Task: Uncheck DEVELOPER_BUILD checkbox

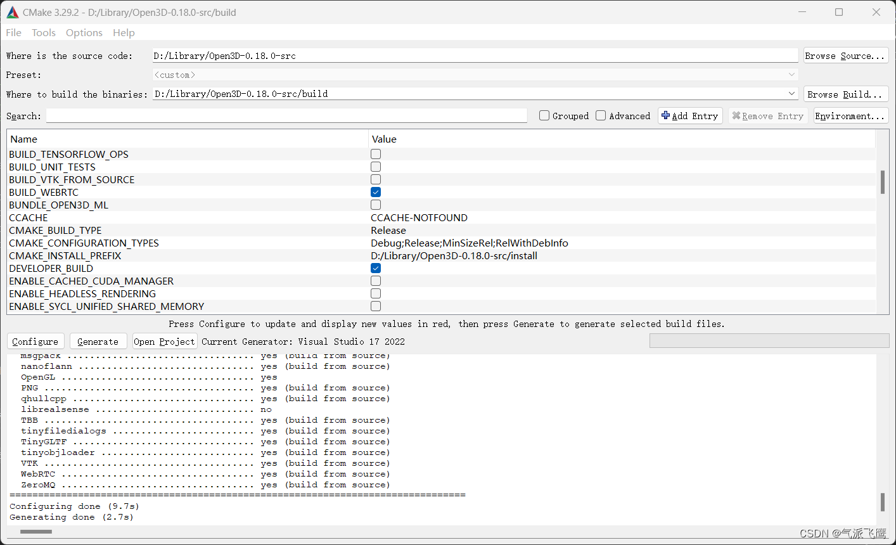Action: tap(376, 268)
